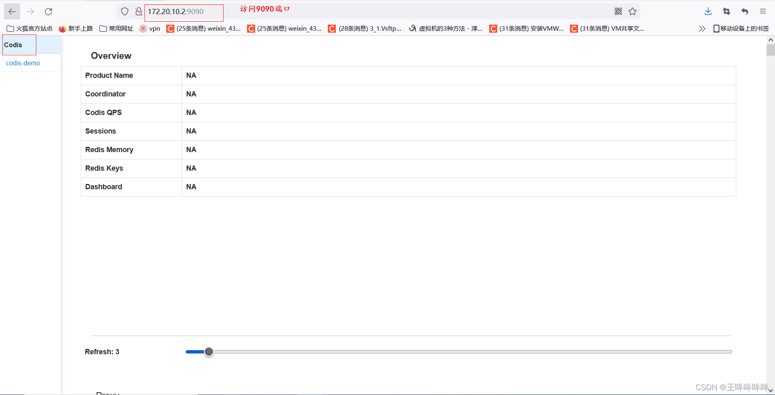Open 移动设备上的书签 folder
The height and width of the screenshot is (395, 775).
[741, 29]
